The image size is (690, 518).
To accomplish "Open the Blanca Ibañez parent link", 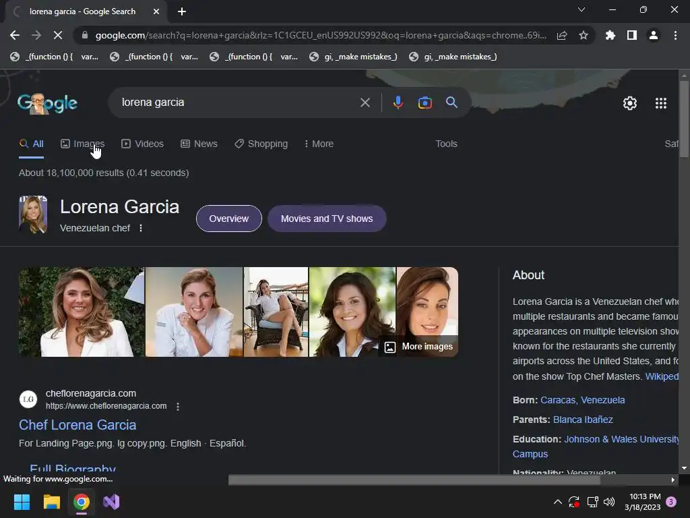I will click(x=583, y=420).
